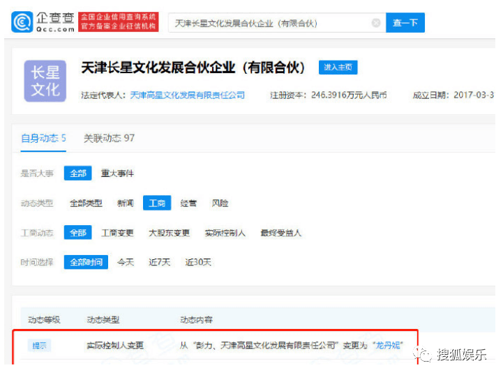This screenshot has height=377, width=503.
Task: Click the 动态内容 column header
Action: 196,320
